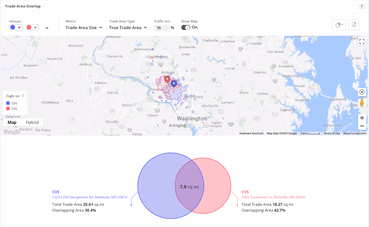The image size is (369, 227).
Task: Zoom in on the map
Action: 362,118
